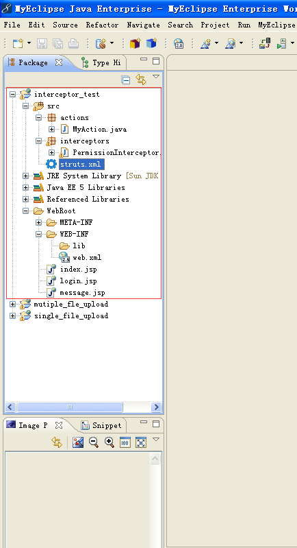Click the run server toolbar icon
The width and height of the screenshot is (297, 548).
pos(281,43)
